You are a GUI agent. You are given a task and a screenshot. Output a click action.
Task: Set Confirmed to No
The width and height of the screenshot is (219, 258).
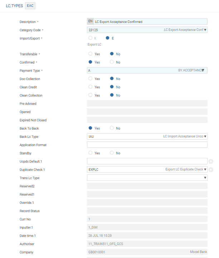112,62
